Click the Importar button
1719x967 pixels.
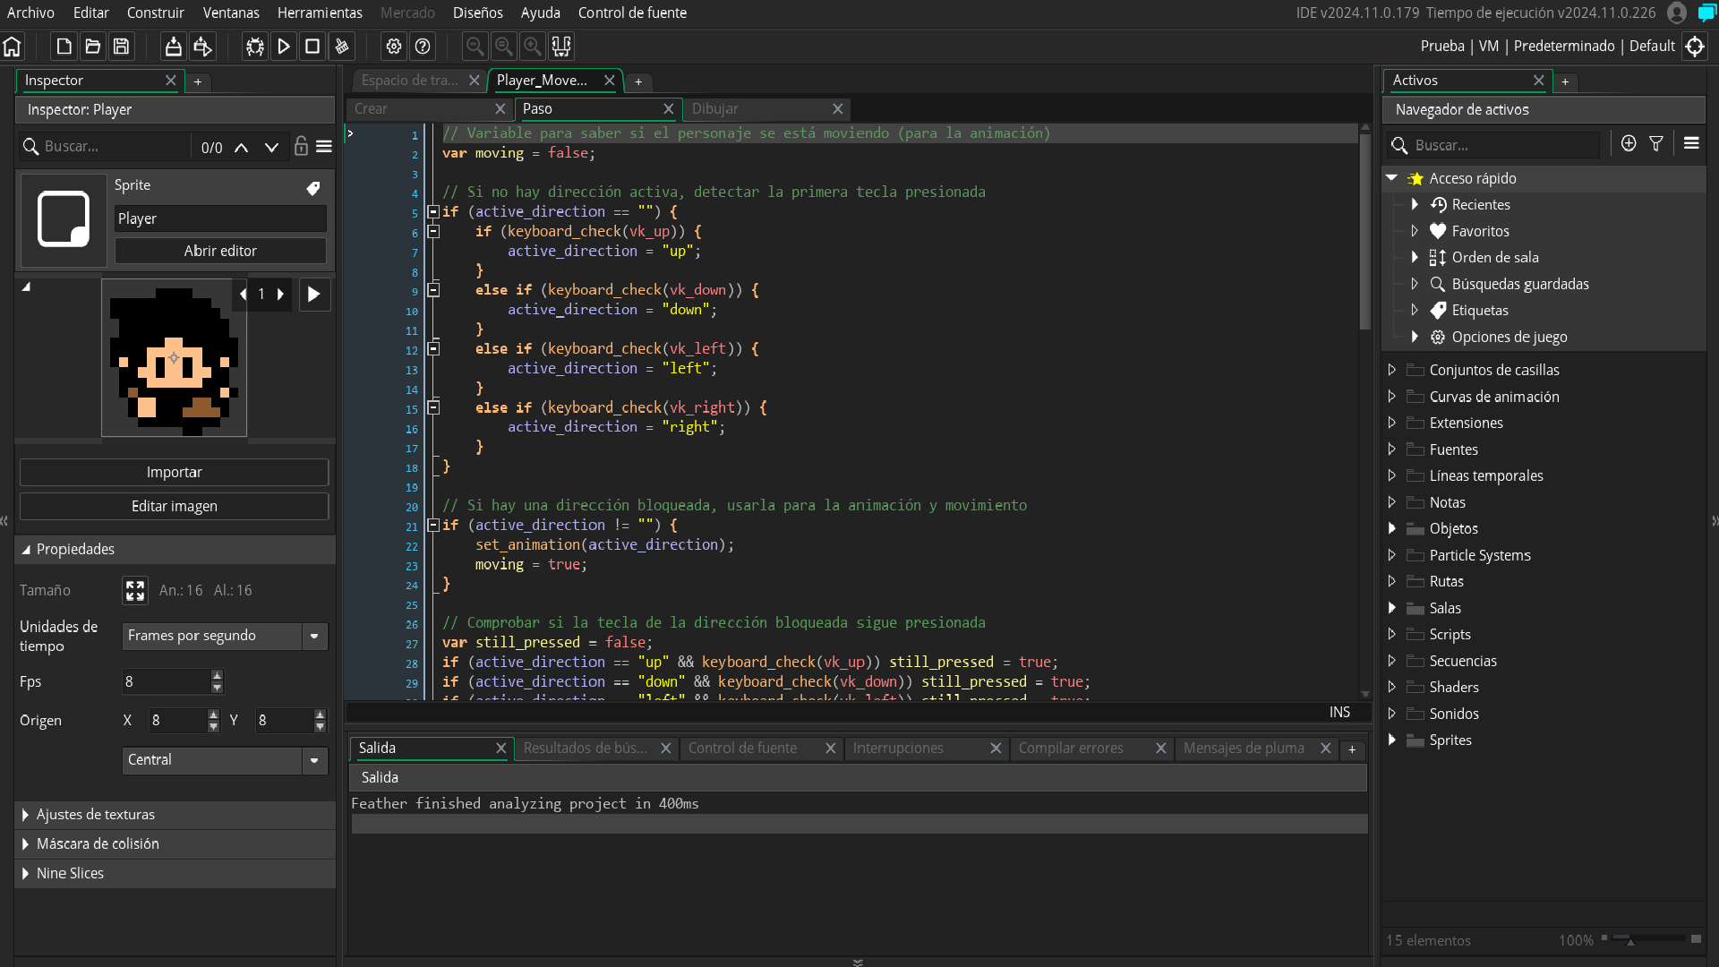[174, 472]
